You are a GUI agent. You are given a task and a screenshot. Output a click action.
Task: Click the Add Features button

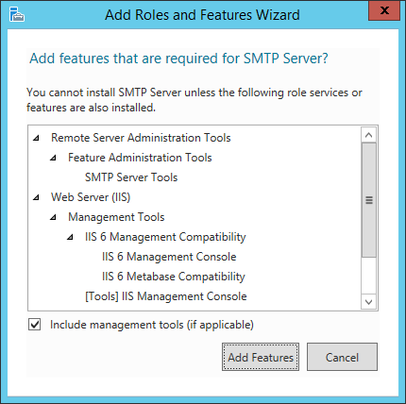click(261, 357)
